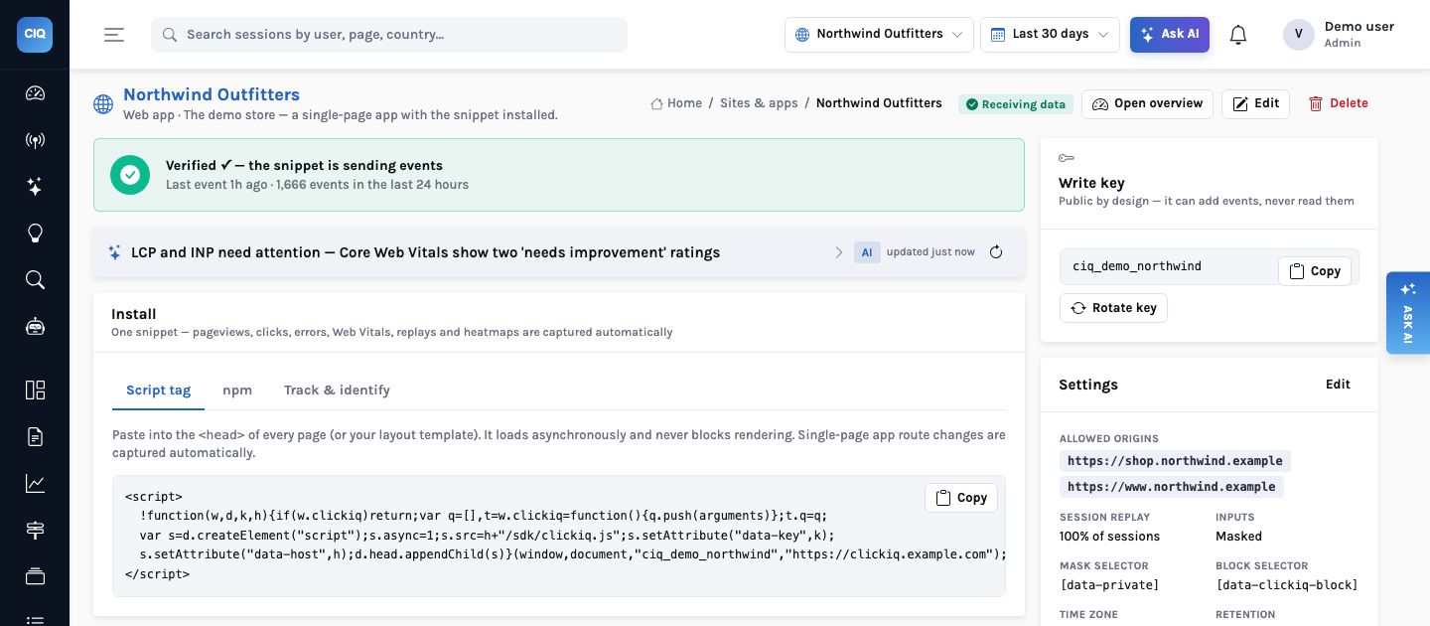This screenshot has width=1430, height=626.
Task: Open the Northwind Outfitters site dropdown
Action: [x=879, y=34]
